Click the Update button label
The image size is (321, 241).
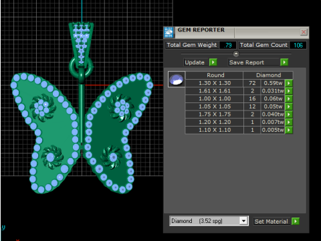point(195,62)
